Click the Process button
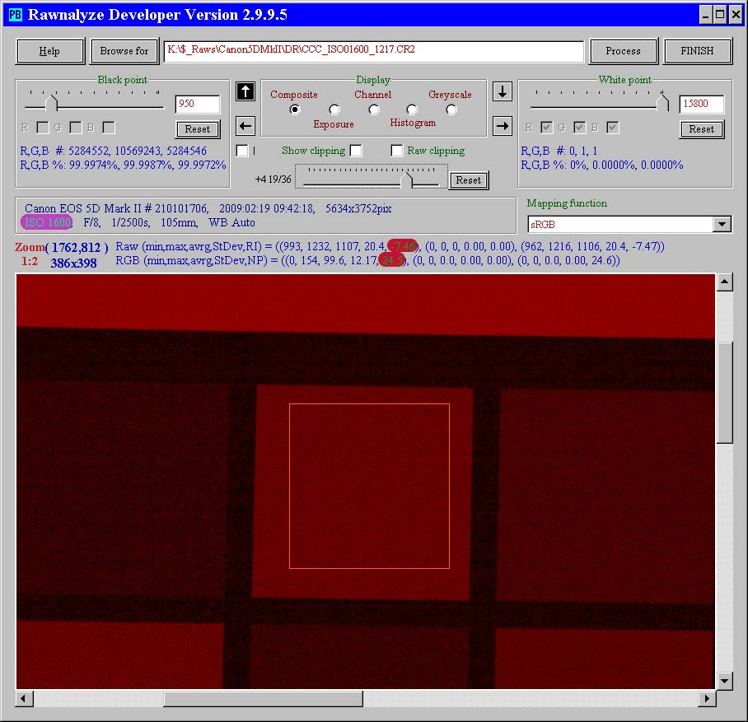This screenshot has width=748, height=722. 623,51
